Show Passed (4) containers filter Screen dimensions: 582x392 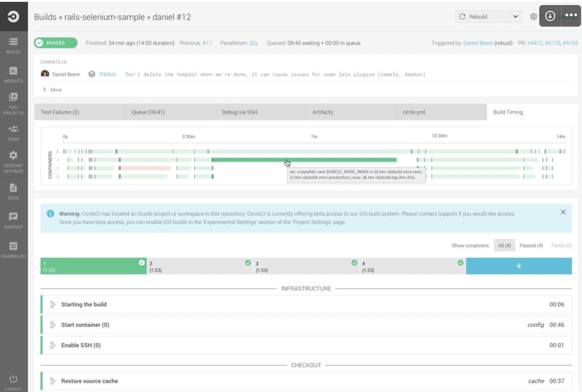coord(531,246)
